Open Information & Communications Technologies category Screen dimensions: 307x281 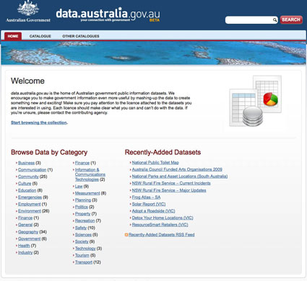(90, 174)
